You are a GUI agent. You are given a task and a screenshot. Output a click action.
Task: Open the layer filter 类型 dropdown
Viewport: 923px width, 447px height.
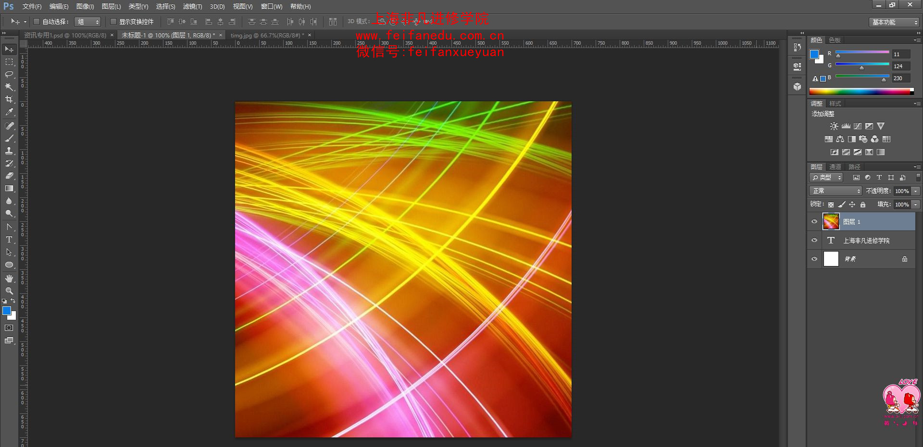click(826, 178)
